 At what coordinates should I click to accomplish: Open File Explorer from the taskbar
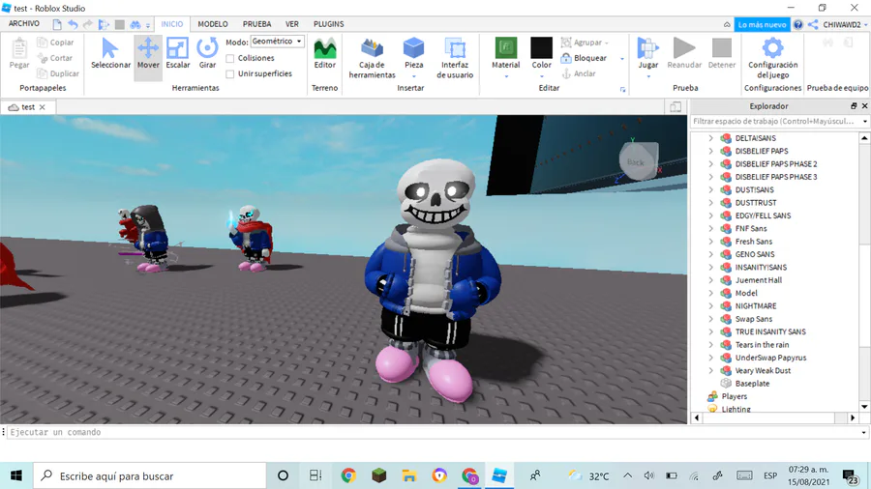(408, 475)
